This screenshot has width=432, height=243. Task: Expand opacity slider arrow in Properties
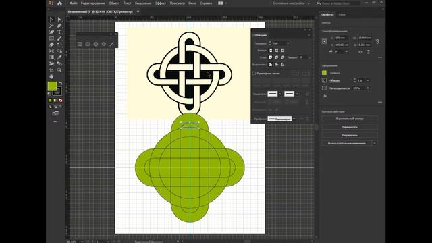click(368, 88)
